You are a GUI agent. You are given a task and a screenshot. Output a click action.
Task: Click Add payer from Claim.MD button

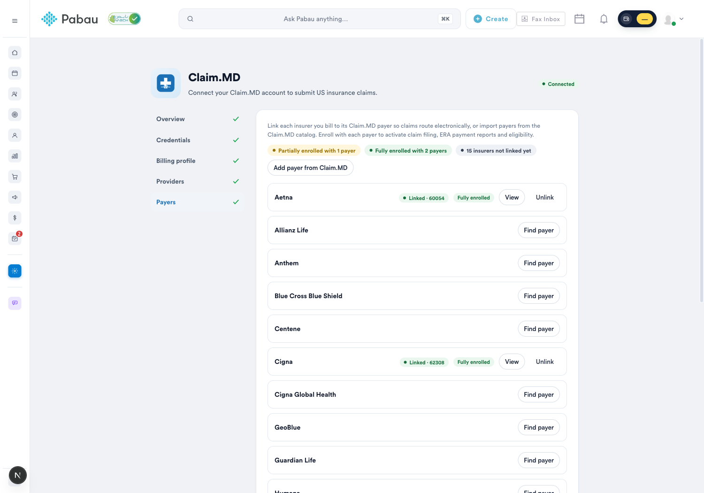(x=310, y=168)
